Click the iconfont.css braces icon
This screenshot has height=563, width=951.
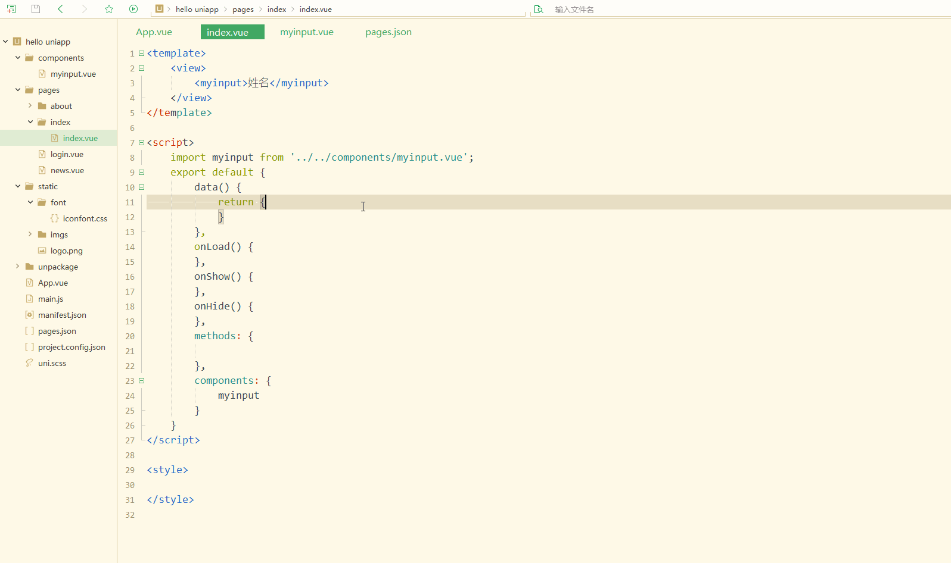54,218
